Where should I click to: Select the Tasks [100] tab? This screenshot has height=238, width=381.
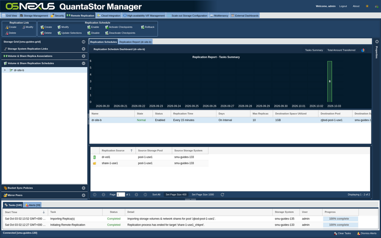coord(13,205)
